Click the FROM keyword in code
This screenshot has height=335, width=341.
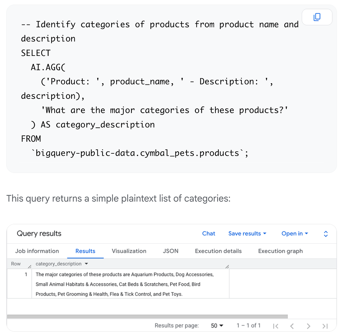coord(31,139)
